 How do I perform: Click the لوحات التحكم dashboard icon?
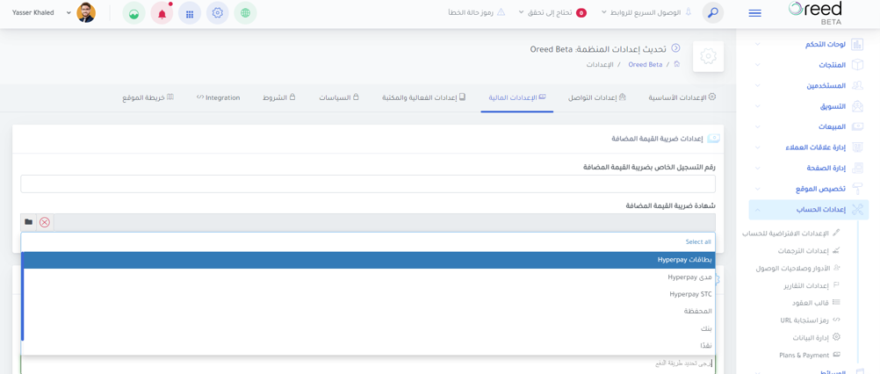[x=857, y=44]
